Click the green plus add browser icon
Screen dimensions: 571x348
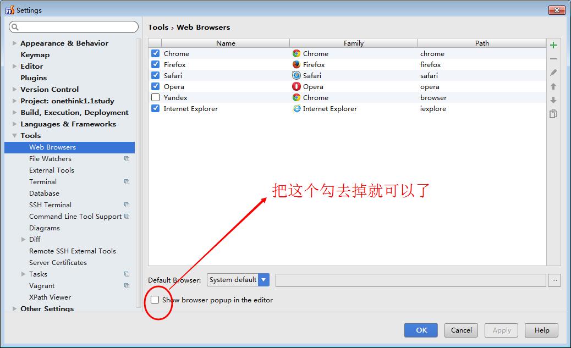click(553, 45)
